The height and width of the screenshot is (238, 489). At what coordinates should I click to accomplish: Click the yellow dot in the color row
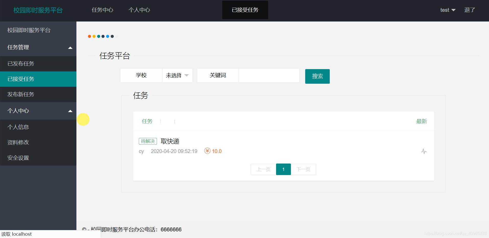[x=94, y=36]
